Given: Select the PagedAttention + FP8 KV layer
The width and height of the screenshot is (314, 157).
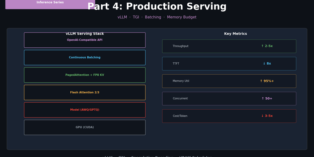Looking at the screenshot, I should [x=85, y=75].
